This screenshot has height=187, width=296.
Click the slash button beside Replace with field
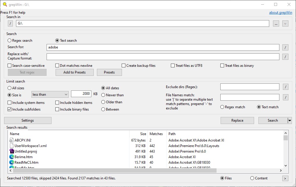pyautogui.click(x=285, y=57)
